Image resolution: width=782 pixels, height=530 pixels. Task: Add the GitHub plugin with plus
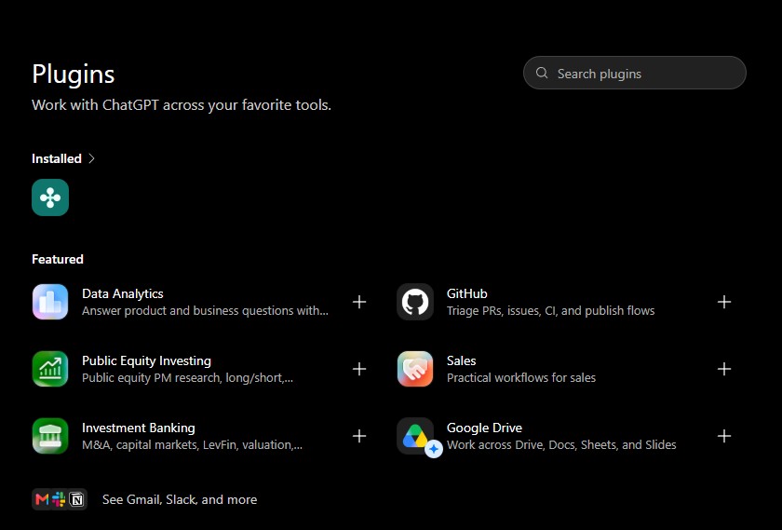(x=724, y=302)
